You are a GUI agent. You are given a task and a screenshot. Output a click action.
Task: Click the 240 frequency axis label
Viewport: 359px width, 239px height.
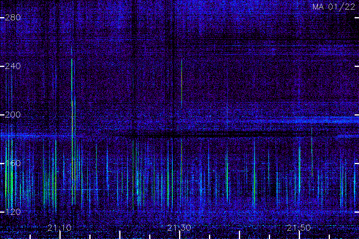[x=13, y=67]
